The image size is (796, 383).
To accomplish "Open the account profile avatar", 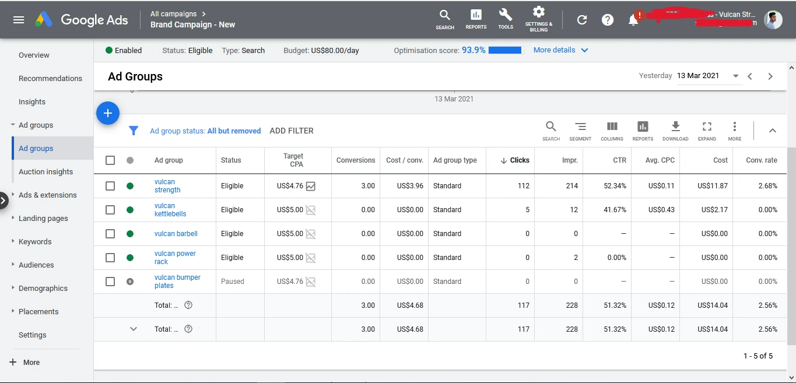I will 773,20.
